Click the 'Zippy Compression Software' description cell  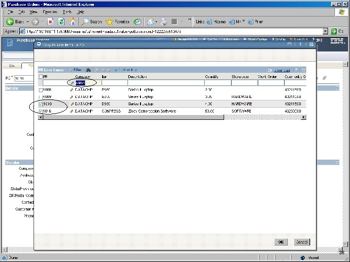coord(152,111)
